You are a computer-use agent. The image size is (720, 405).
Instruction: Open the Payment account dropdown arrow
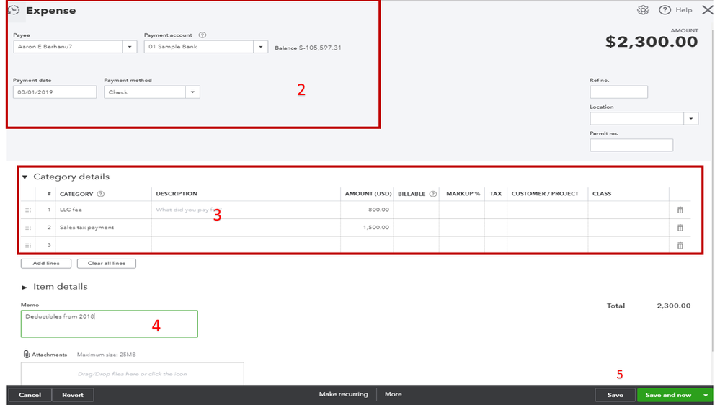(261, 47)
